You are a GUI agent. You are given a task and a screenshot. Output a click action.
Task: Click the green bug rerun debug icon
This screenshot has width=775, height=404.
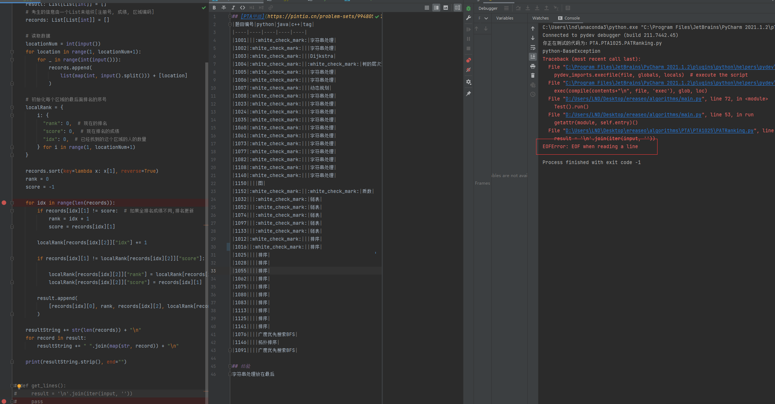pyautogui.click(x=468, y=8)
